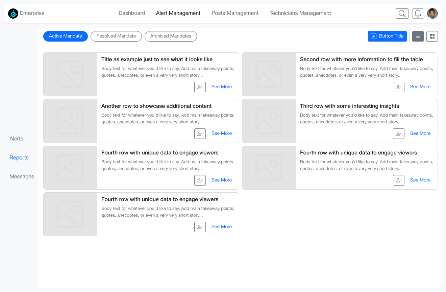Select the Active Mandate tab
The image size is (446, 292).
click(66, 36)
